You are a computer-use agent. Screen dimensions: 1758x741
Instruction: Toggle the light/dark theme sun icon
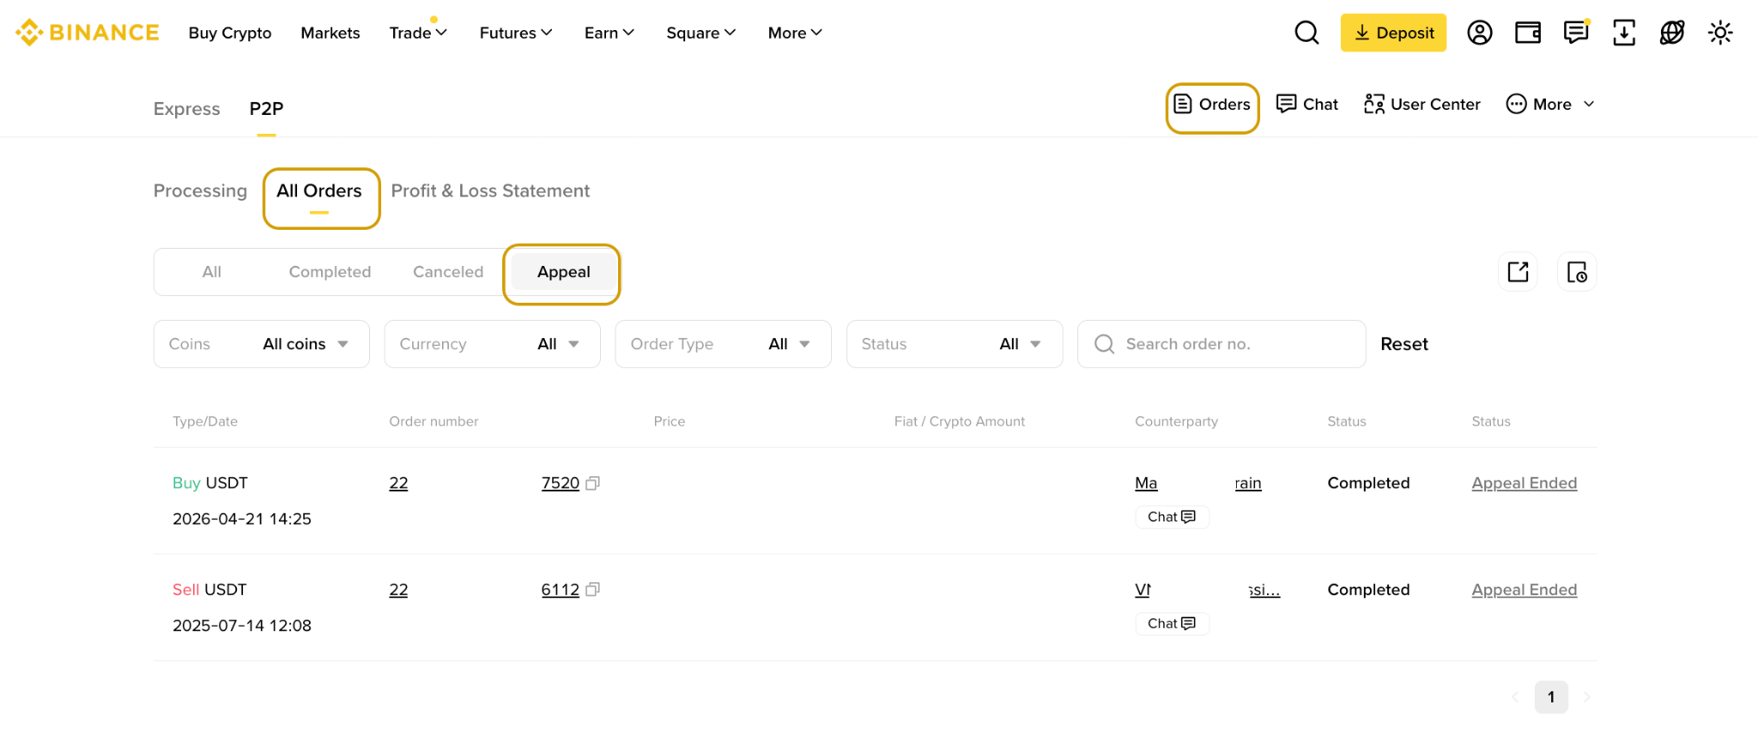(1719, 33)
